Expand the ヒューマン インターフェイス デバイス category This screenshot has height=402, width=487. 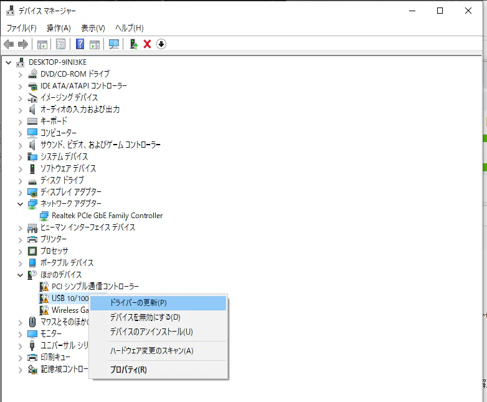click(x=20, y=229)
